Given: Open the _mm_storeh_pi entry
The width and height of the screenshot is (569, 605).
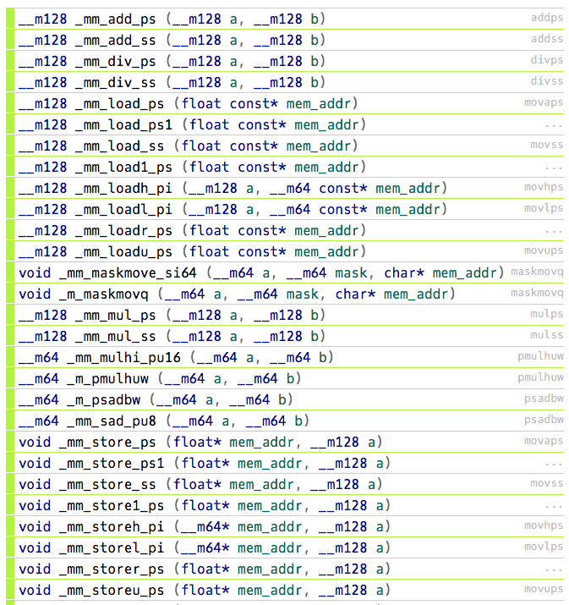Looking at the screenshot, I should click(x=285, y=526).
